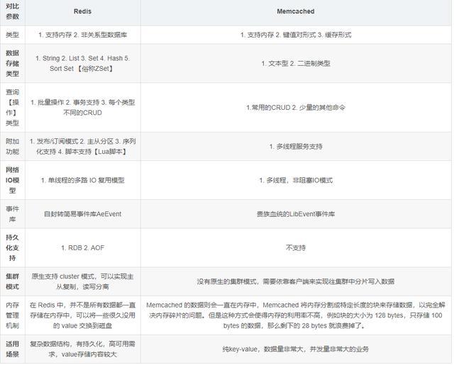Click the '查询【操作】类型' row label
The image size is (454, 365).
pyautogui.click(x=13, y=108)
